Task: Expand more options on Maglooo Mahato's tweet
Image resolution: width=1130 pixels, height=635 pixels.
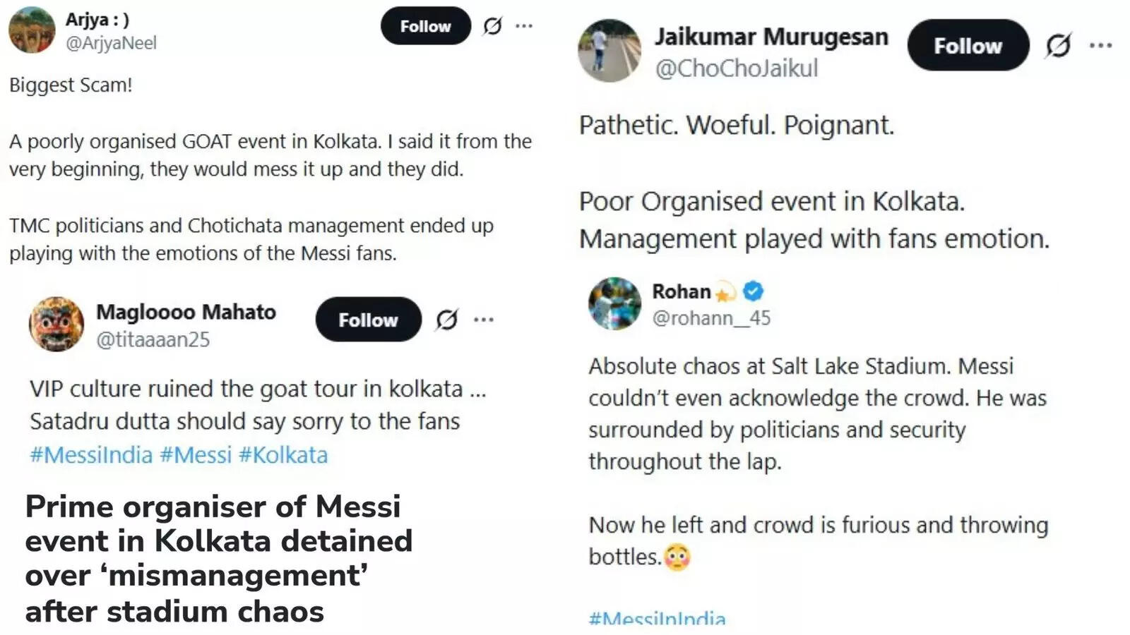Action: [x=484, y=320]
